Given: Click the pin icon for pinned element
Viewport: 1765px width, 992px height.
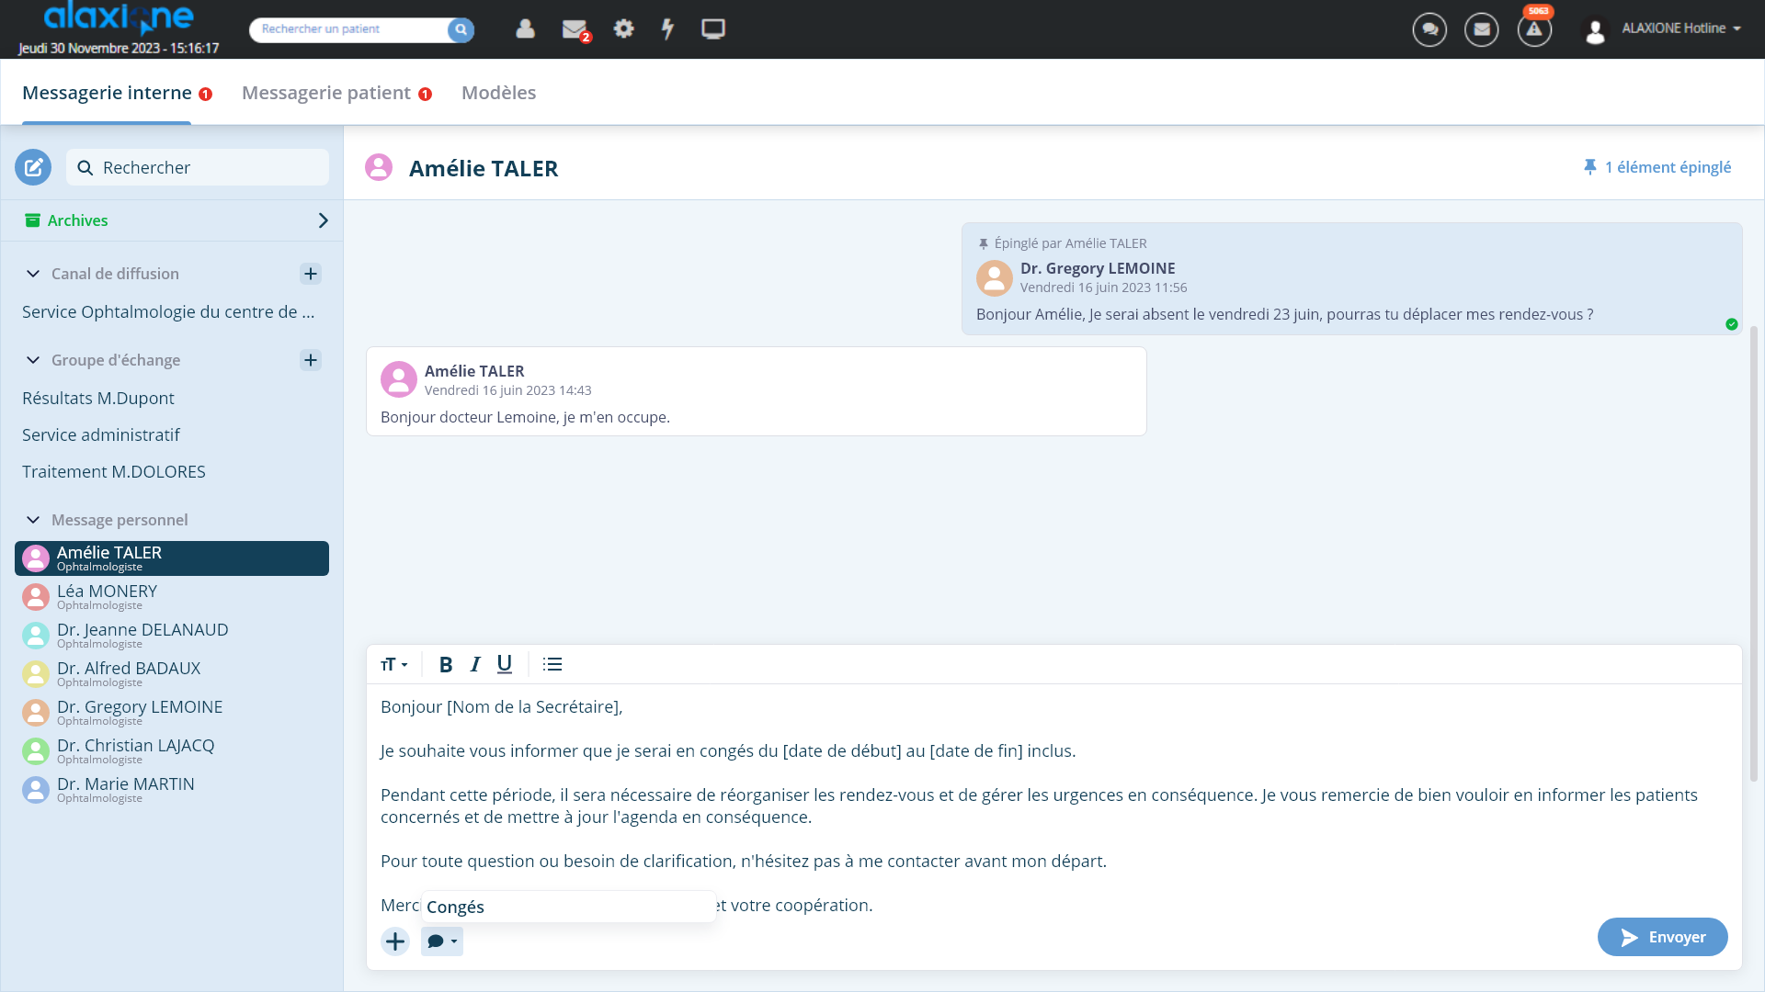Looking at the screenshot, I should (1590, 167).
